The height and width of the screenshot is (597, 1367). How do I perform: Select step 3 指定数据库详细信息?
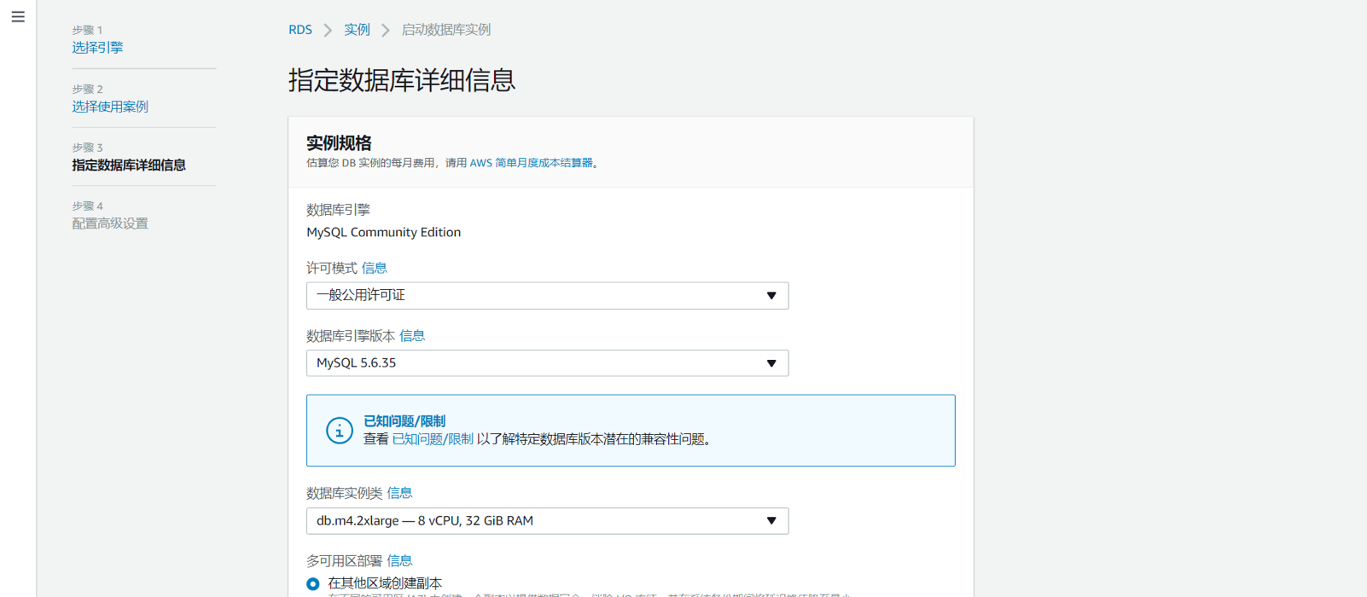129,165
